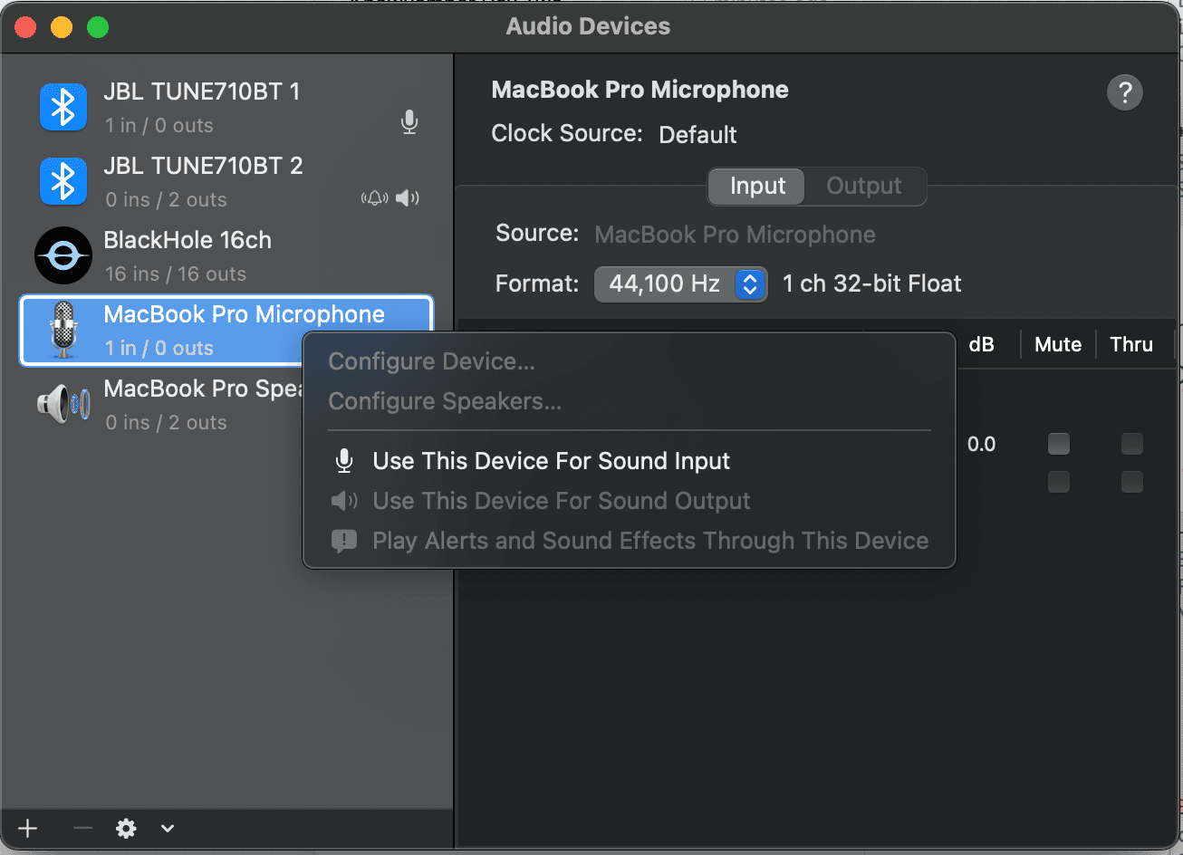
Task: Click the MacBook Pro Speakers speaker icon
Action: click(x=63, y=404)
